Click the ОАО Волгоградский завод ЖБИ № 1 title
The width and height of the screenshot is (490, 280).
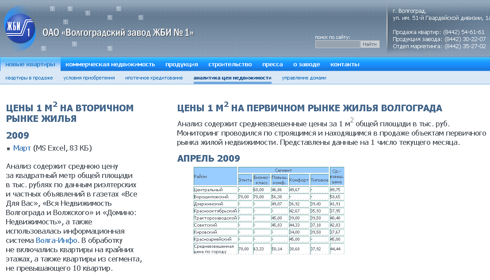coord(118,33)
